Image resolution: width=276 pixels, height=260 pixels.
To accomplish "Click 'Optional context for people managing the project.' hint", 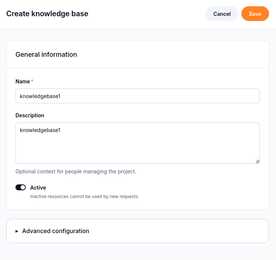I will pyautogui.click(x=76, y=171).
